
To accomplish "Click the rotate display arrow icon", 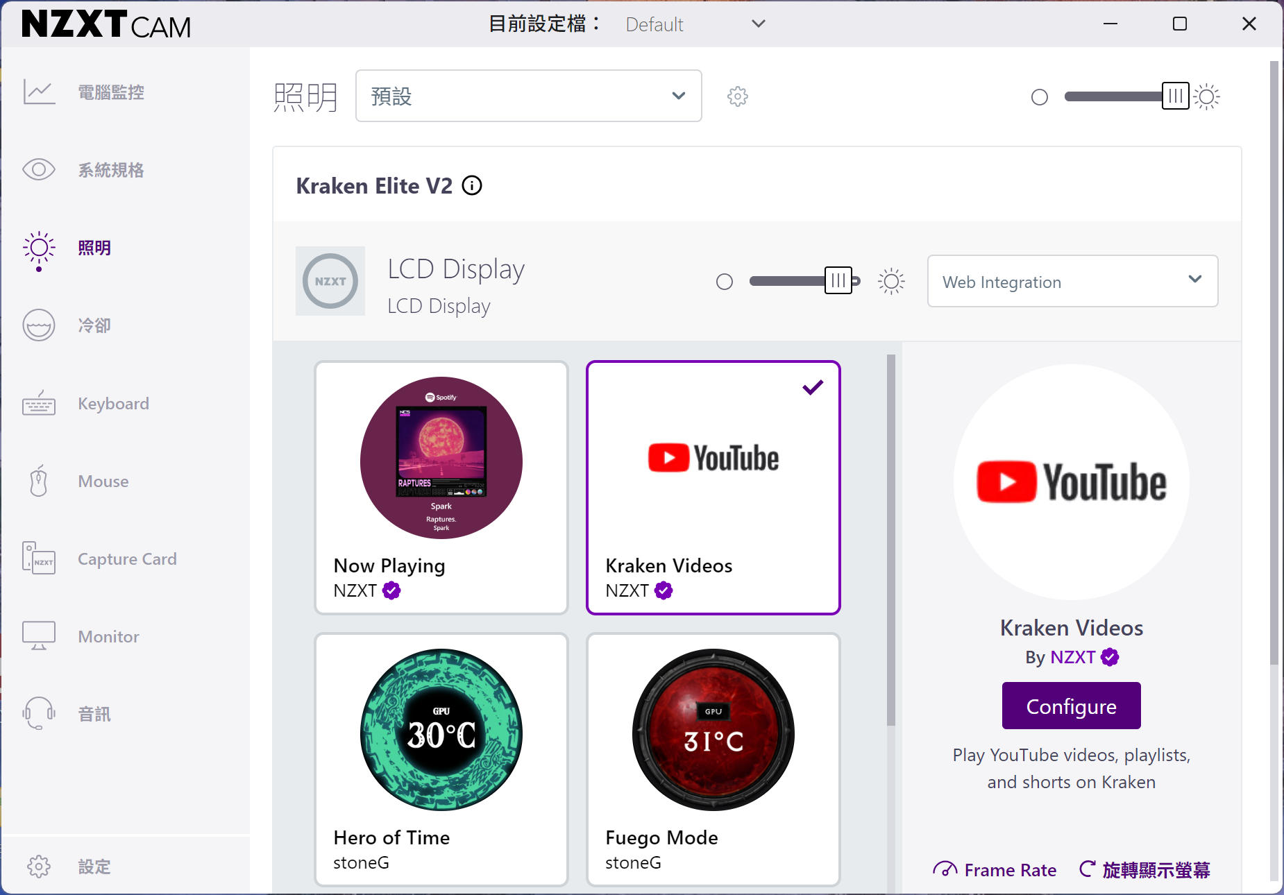I will (x=1088, y=869).
